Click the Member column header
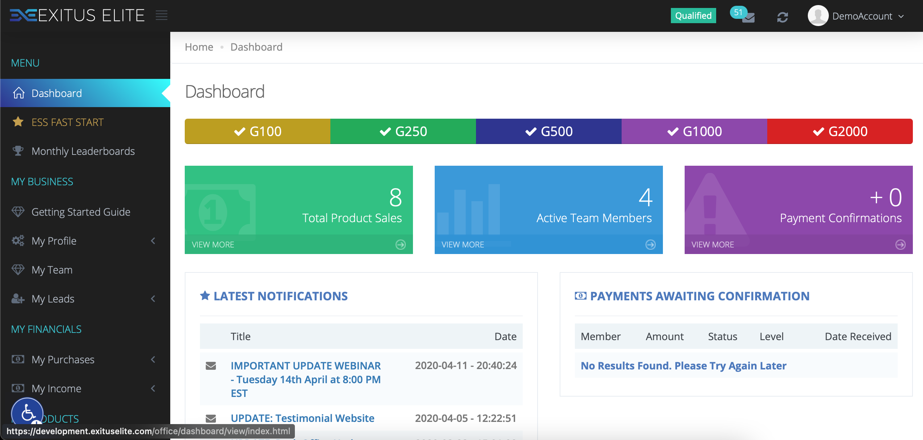 pyautogui.click(x=601, y=337)
